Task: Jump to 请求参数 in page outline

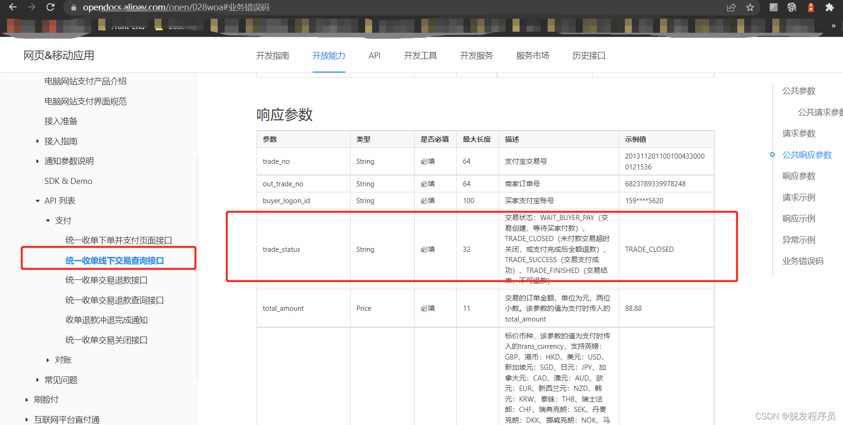Action: tap(799, 134)
